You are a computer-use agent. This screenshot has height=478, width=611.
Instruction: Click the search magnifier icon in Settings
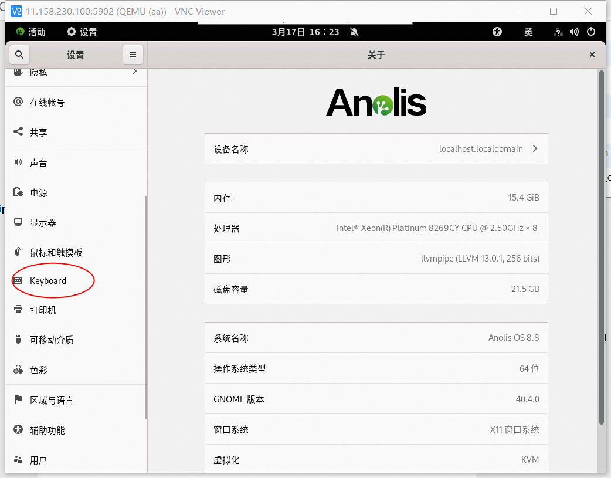[x=19, y=55]
